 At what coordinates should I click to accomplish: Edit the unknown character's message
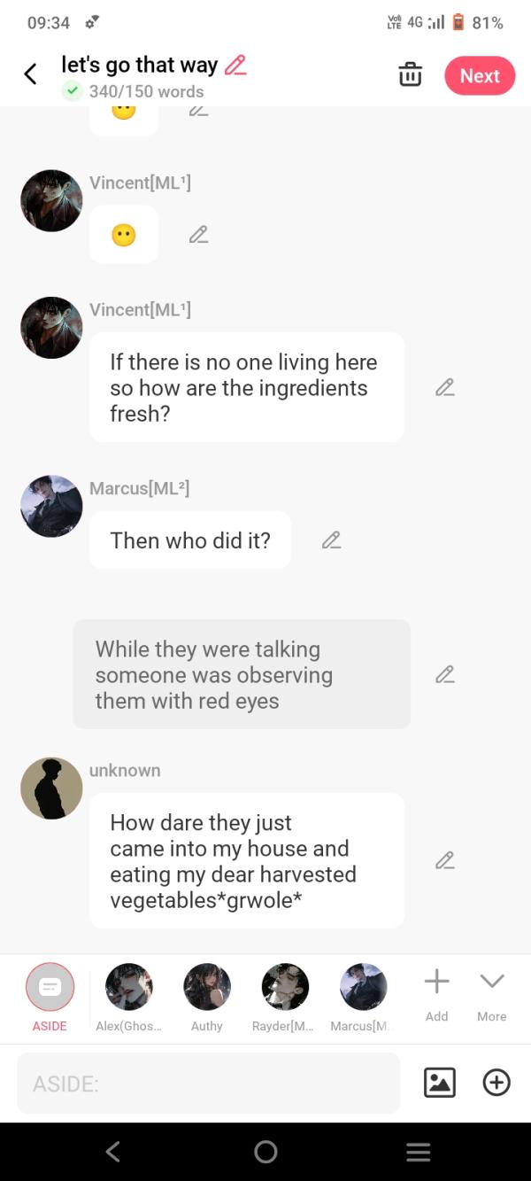[445, 860]
